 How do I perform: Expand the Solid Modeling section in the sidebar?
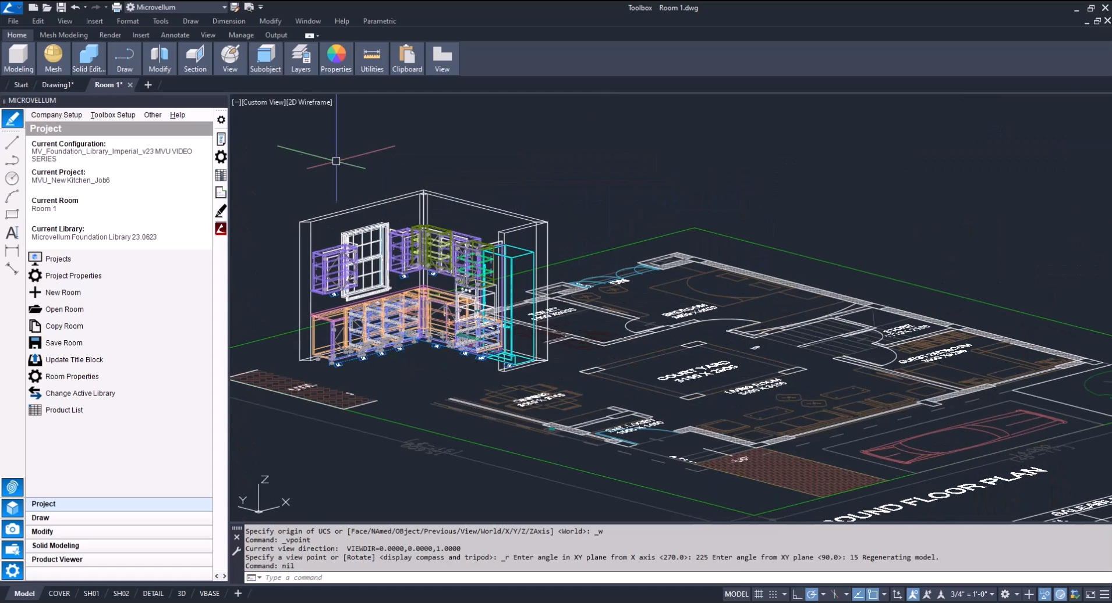[x=55, y=545]
